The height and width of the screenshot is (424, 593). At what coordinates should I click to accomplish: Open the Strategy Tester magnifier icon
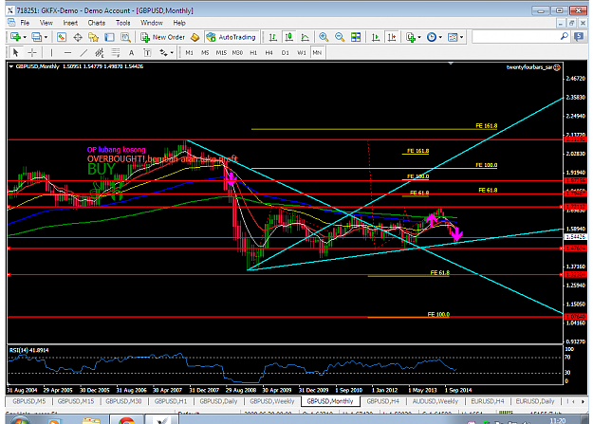click(x=125, y=37)
